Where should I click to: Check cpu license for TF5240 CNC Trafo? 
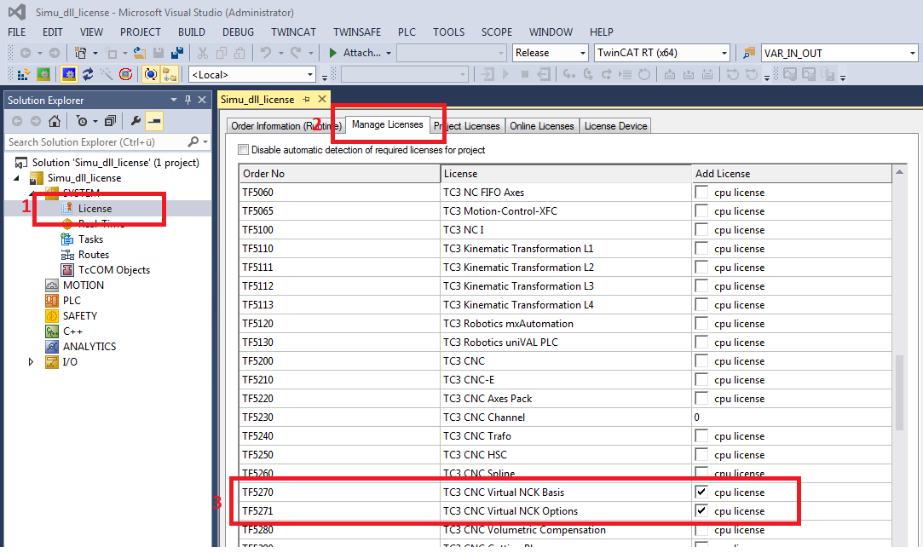point(701,436)
